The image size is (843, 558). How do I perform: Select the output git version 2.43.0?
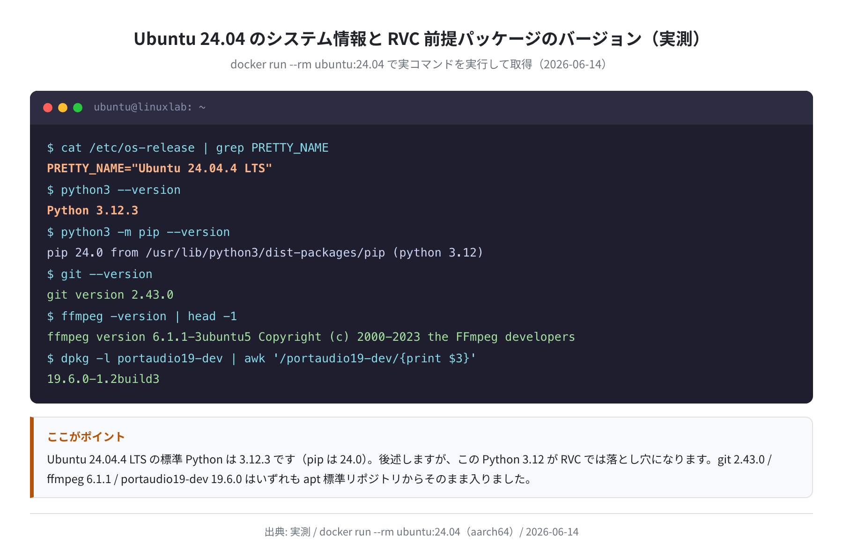[110, 295]
